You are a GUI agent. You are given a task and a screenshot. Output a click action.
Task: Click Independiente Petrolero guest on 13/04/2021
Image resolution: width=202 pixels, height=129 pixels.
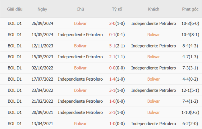coord(154,124)
